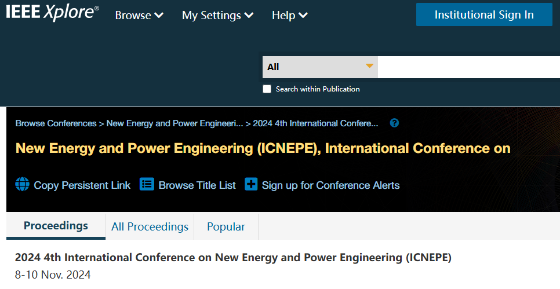
Task: Switch to the Popular tab
Action: pos(226,226)
